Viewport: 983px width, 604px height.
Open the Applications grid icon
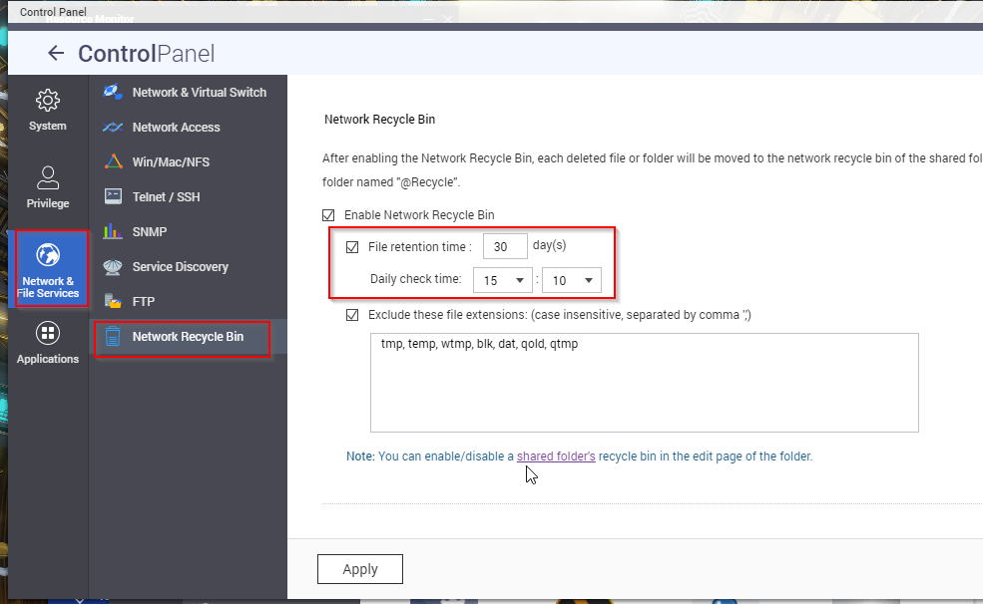pyautogui.click(x=47, y=333)
